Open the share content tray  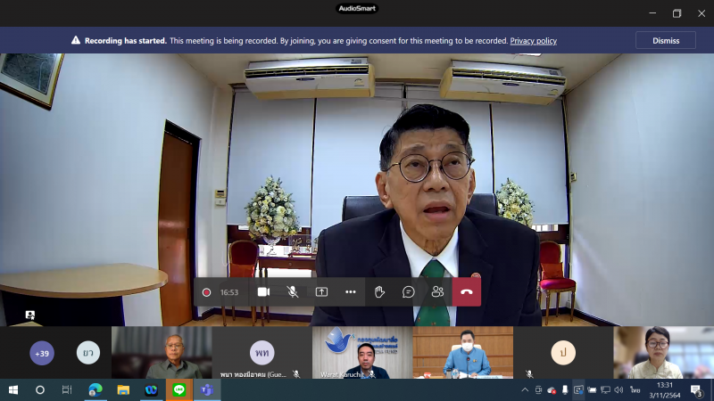click(321, 292)
